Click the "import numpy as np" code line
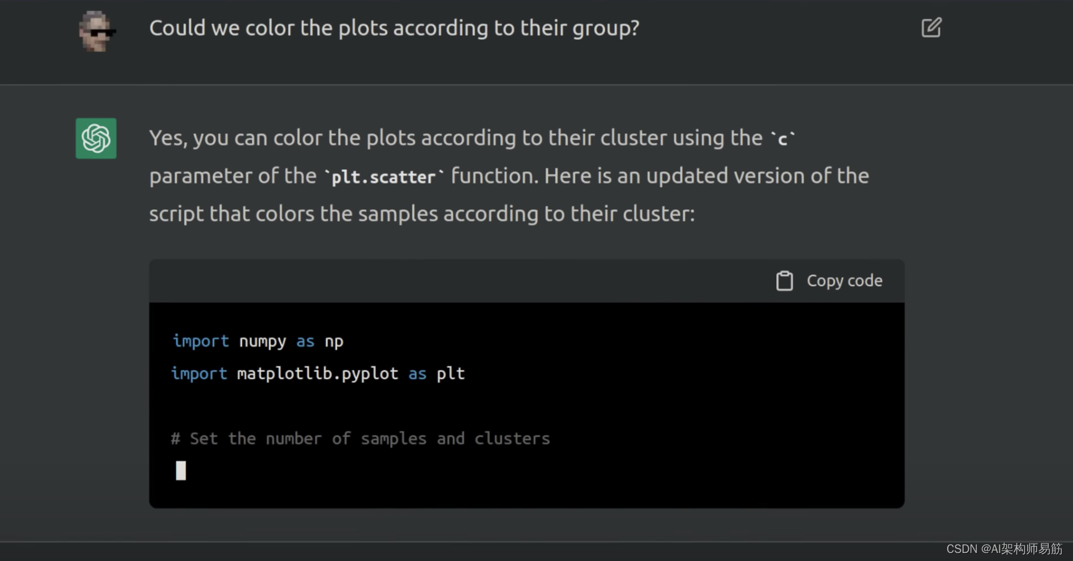Screen dimensions: 1073x561 click(257, 341)
